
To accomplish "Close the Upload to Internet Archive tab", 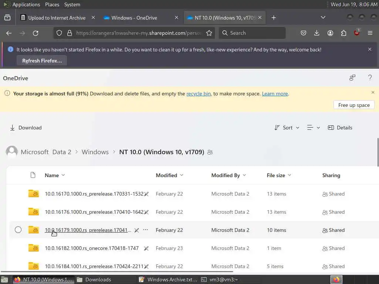I will click(93, 17).
